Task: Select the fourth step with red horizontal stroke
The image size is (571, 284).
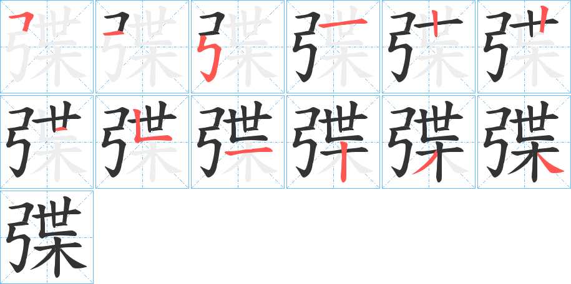Action: (x=333, y=47)
